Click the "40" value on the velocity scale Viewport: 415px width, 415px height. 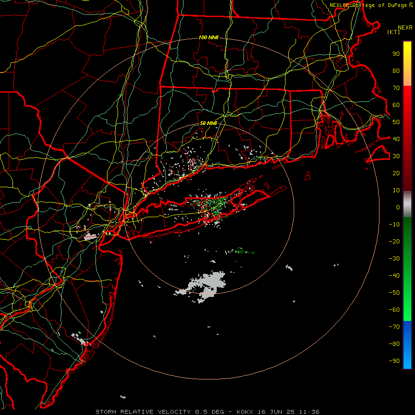(396, 139)
